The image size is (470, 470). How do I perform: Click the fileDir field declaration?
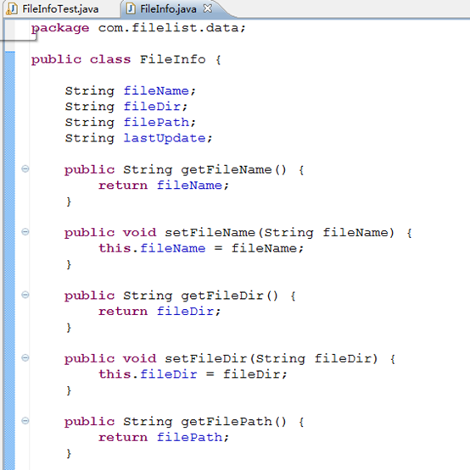click(126, 107)
